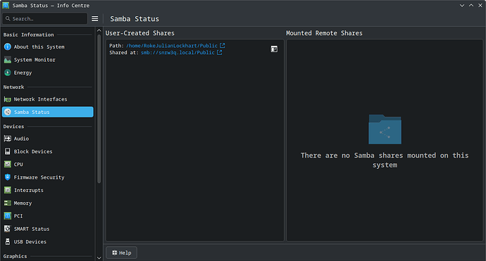Click the Firmware Security shield icon
Viewport: 486px width, 261px height.
[8, 177]
